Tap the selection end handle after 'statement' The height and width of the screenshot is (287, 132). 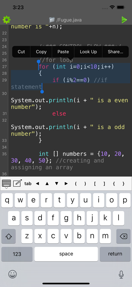42,91
